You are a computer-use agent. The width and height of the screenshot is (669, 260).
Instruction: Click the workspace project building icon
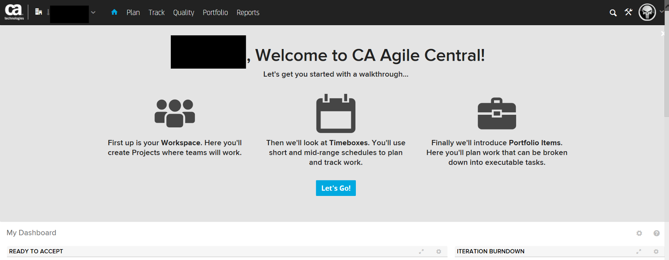coord(39,12)
